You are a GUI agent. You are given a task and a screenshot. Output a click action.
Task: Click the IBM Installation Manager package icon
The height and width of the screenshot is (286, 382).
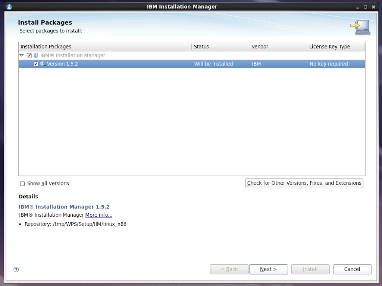coord(36,55)
